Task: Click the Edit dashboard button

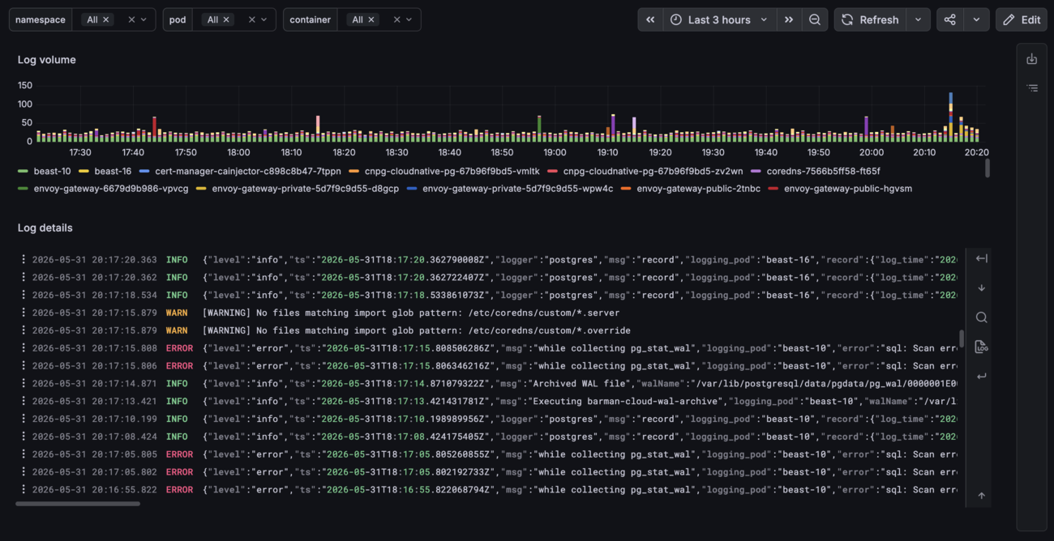Action: (x=1022, y=19)
